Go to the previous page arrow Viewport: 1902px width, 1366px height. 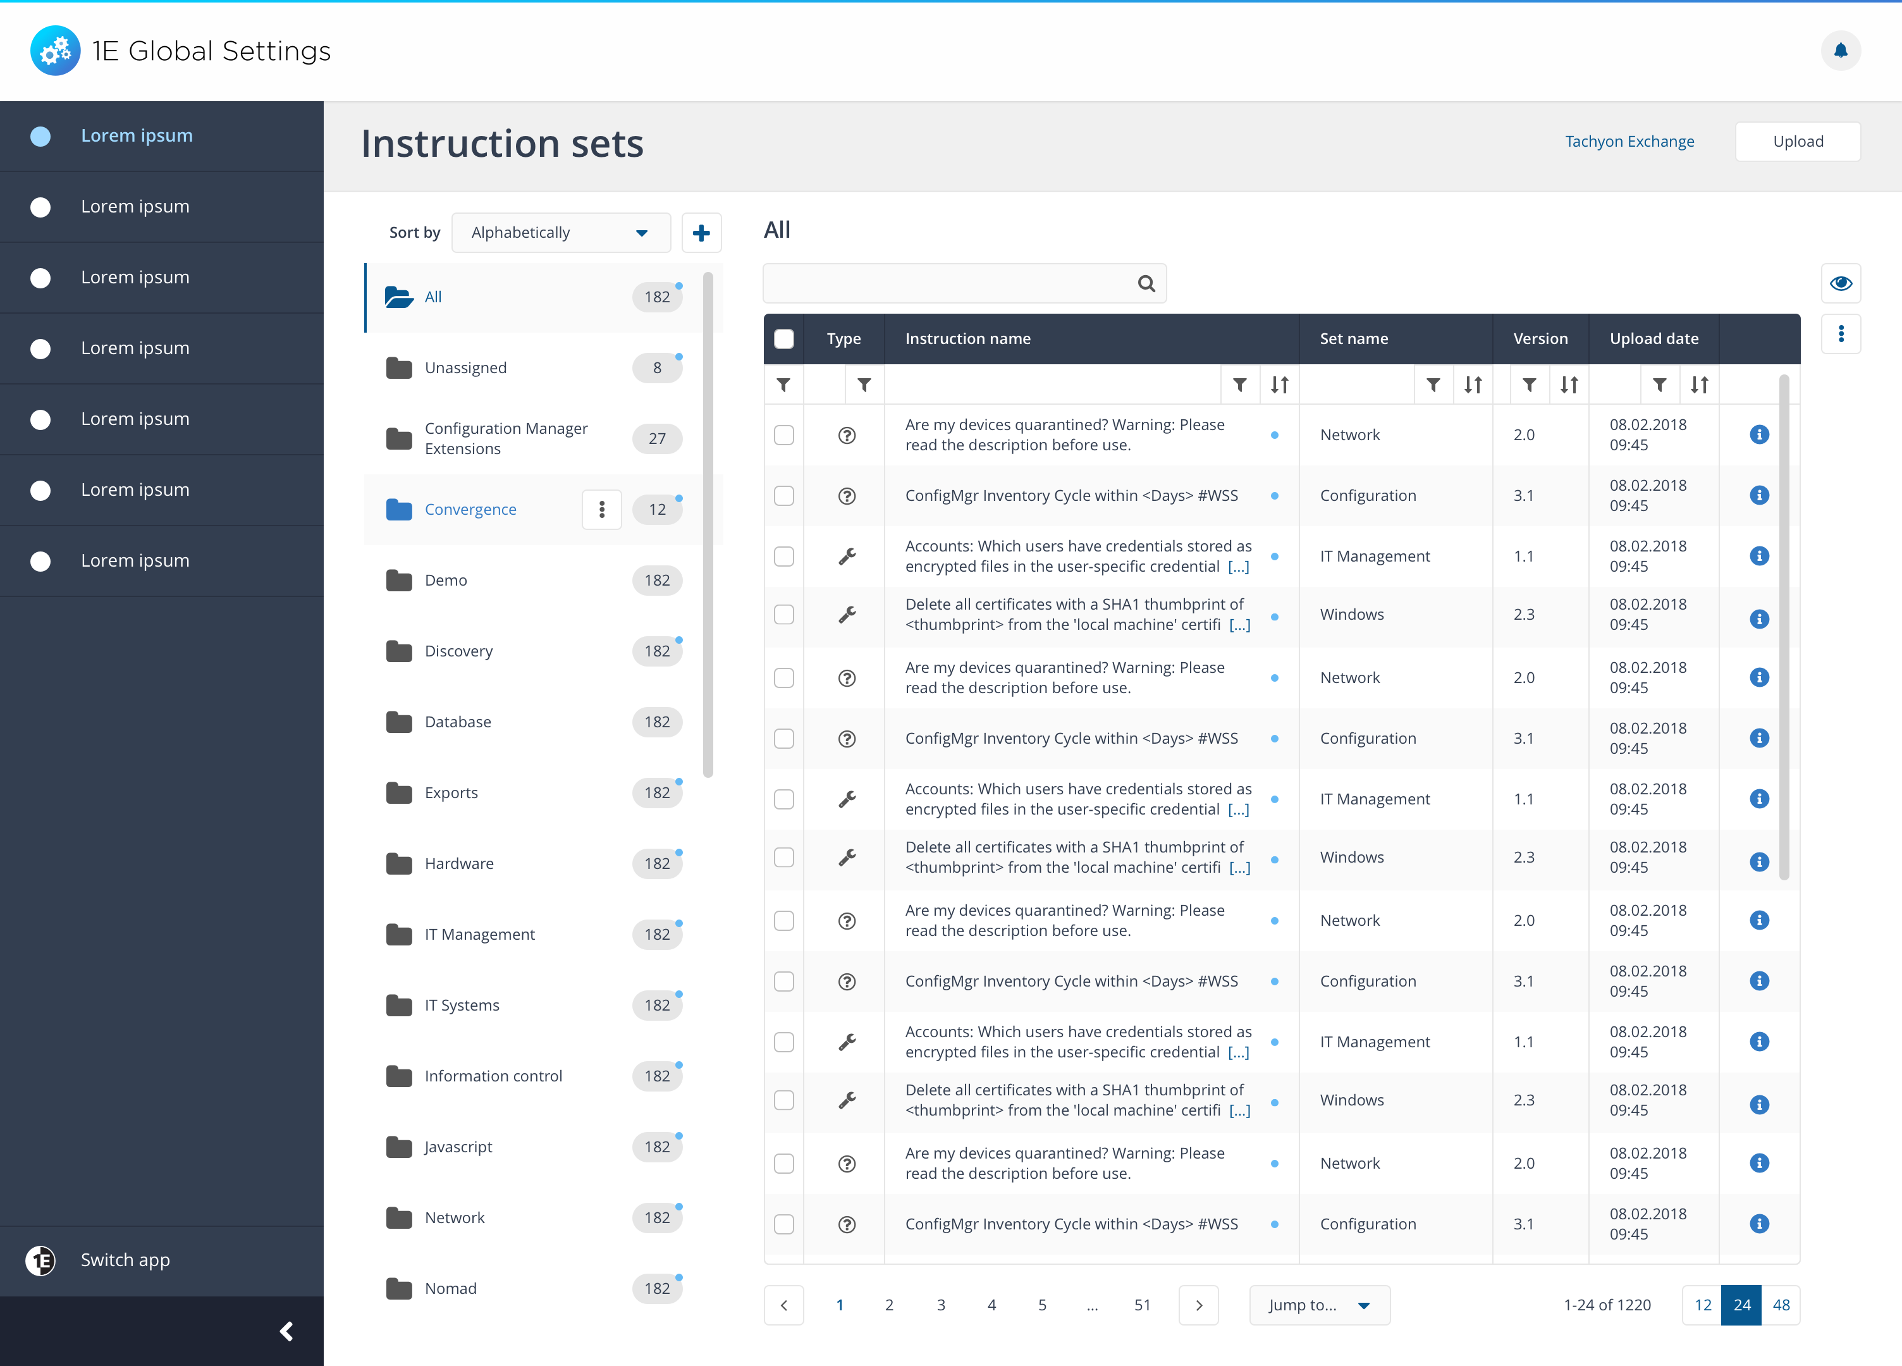point(783,1305)
